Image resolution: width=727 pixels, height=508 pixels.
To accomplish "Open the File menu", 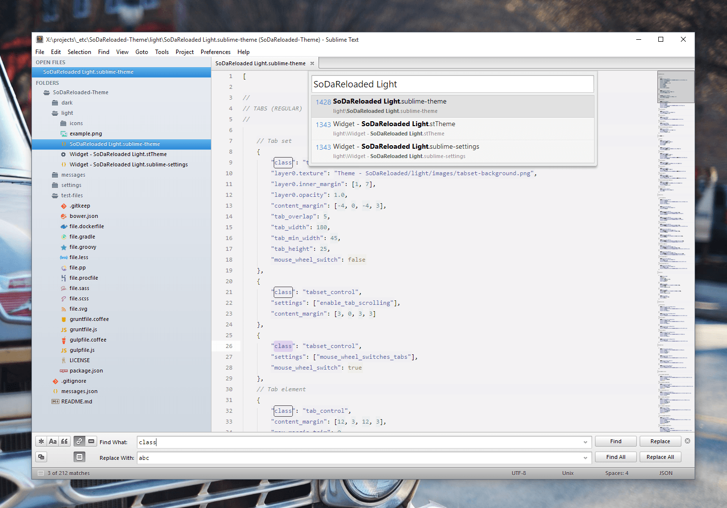I will [x=40, y=52].
